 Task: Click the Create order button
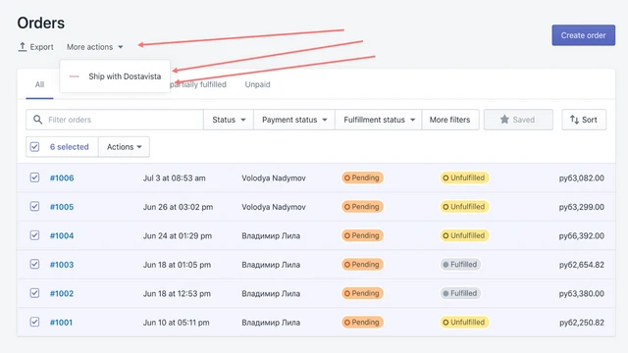pos(583,35)
